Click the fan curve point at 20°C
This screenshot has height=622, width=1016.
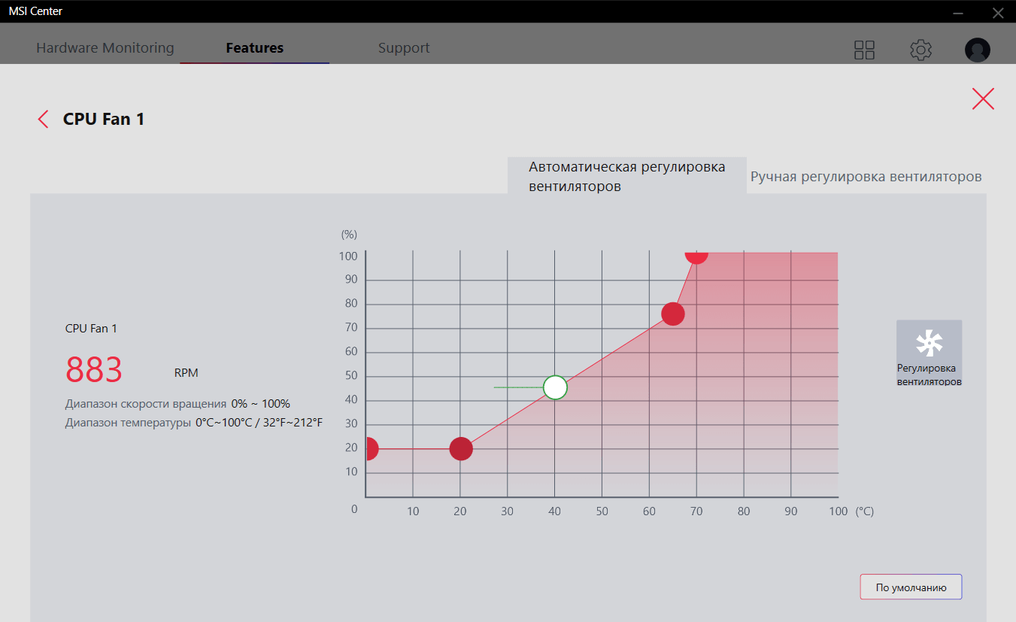pos(461,449)
